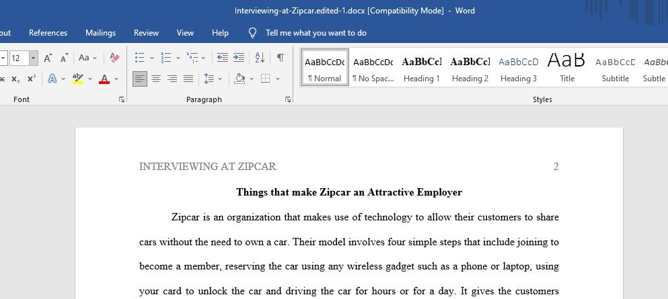Expand shading color dropdown arrow
Image resolution: width=668 pixels, height=299 pixels.
pos(252,79)
